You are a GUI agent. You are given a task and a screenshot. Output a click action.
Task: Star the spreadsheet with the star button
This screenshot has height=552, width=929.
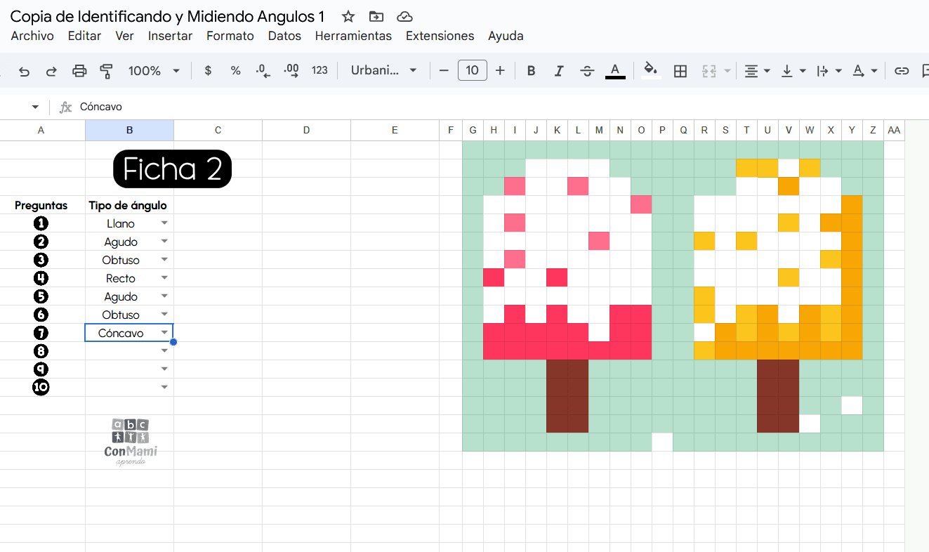tap(347, 15)
